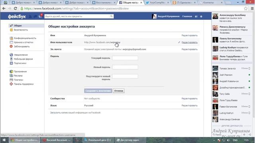Image resolution: width=255 pixels, height=143 pixels.
Task: Open ticker story about Павлу Богомолову
Action: point(232,40)
